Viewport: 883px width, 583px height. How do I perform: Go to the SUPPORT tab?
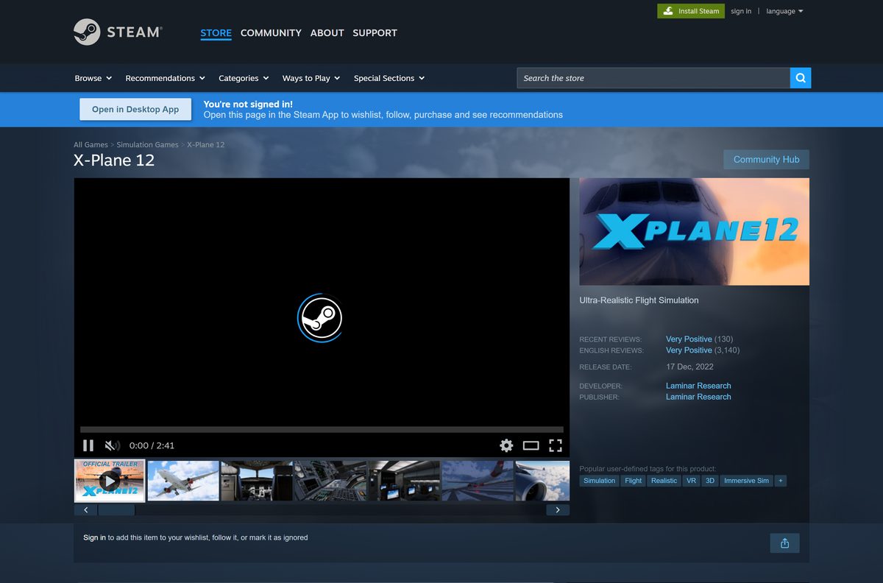375,33
